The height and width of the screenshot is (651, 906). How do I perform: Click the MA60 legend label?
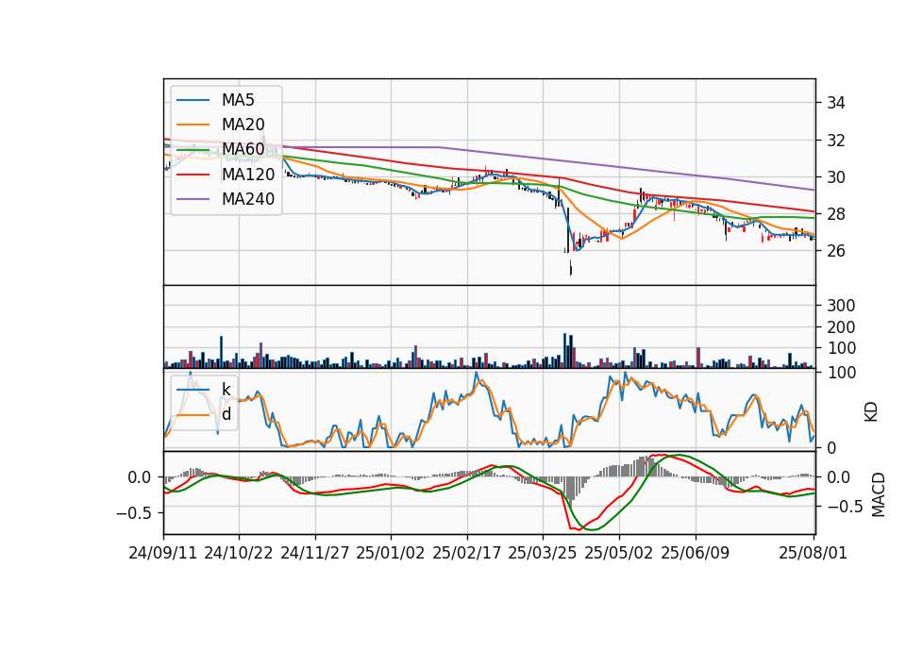243,149
